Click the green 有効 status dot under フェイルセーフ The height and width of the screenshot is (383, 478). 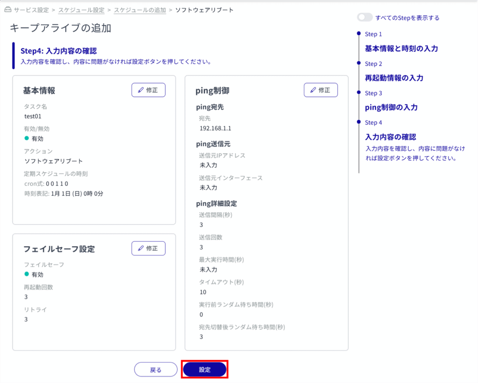coord(27,275)
